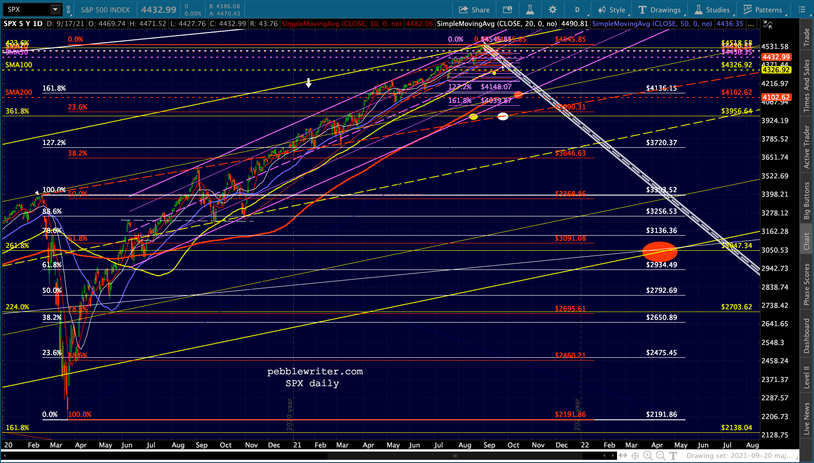The width and height of the screenshot is (814, 463).
Task: Open the list options menu icon
Action: pyautogui.click(x=802, y=10)
